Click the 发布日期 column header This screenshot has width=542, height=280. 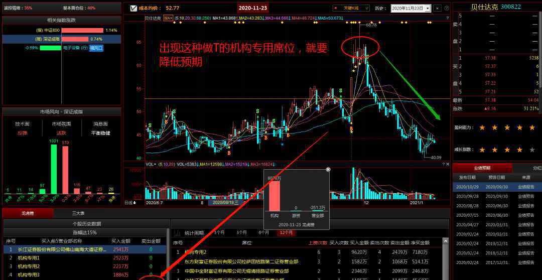pos(468,177)
